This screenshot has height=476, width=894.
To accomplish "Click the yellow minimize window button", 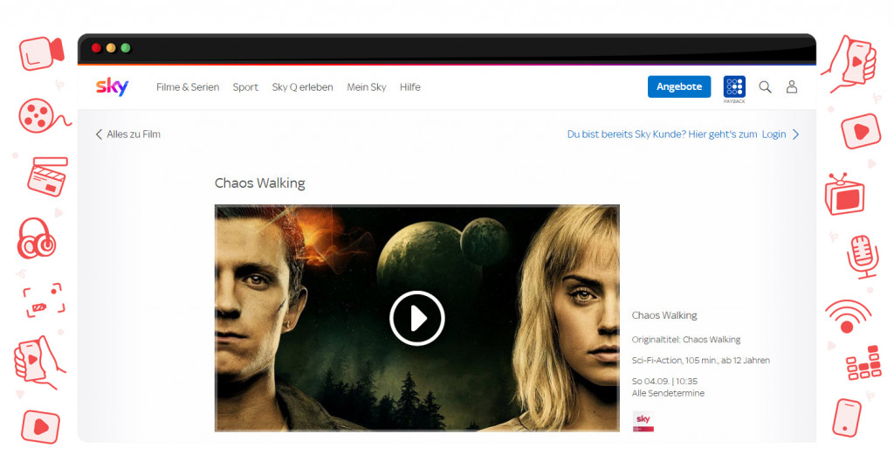I will [x=111, y=48].
